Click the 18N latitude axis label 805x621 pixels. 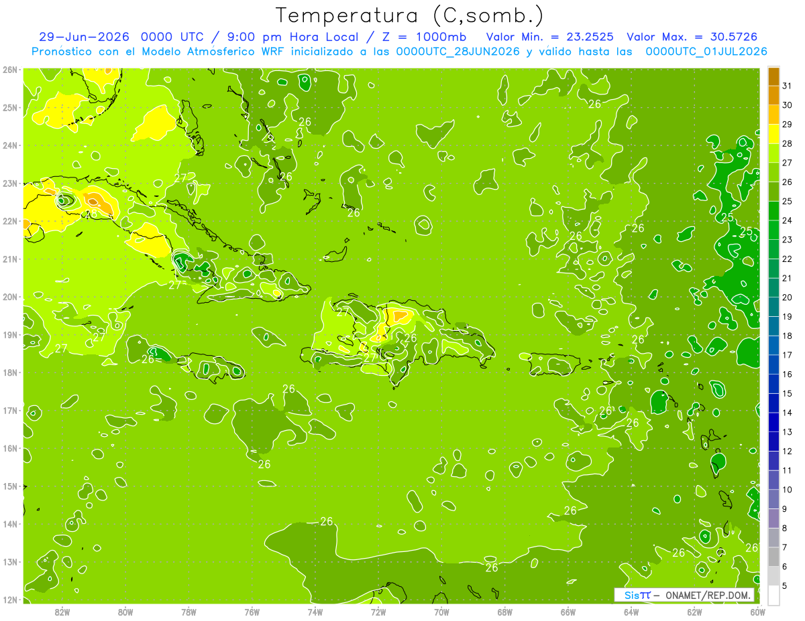point(10,372)
